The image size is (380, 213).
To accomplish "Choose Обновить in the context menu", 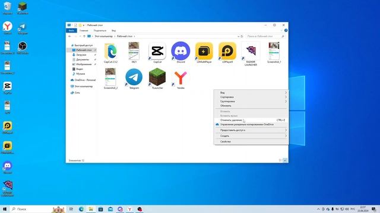I will click(x=251, y=106).
